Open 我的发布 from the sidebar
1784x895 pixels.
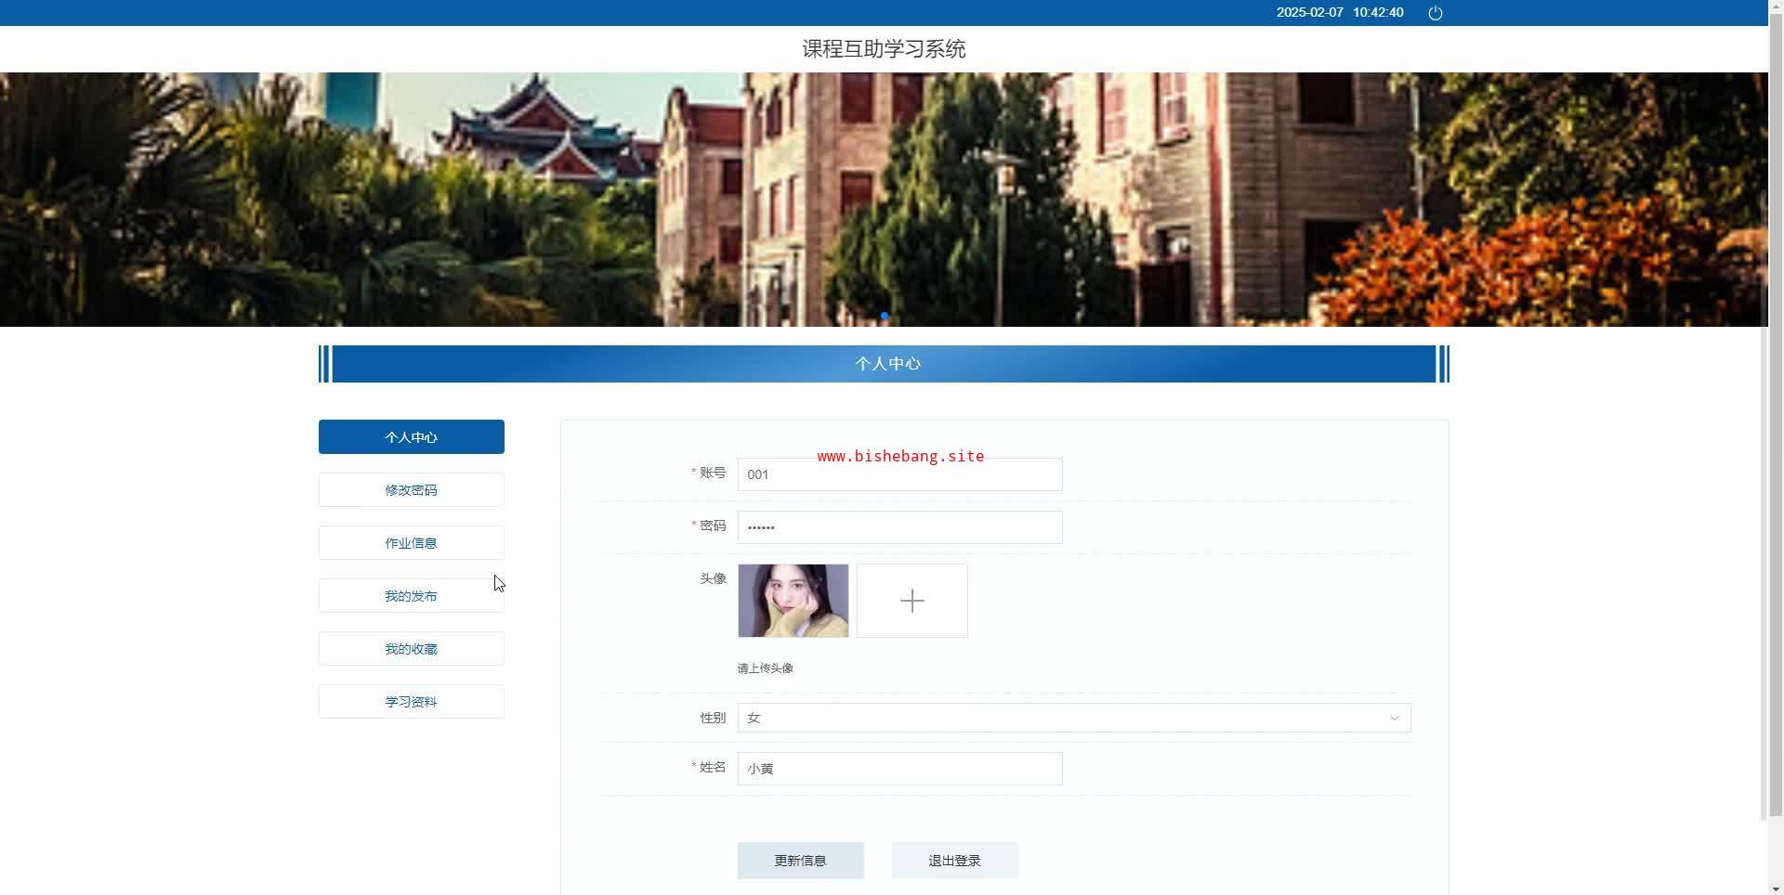pos(411,596)
